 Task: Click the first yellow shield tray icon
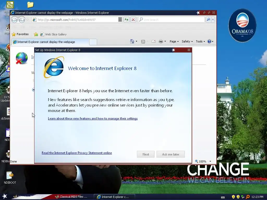233,197
